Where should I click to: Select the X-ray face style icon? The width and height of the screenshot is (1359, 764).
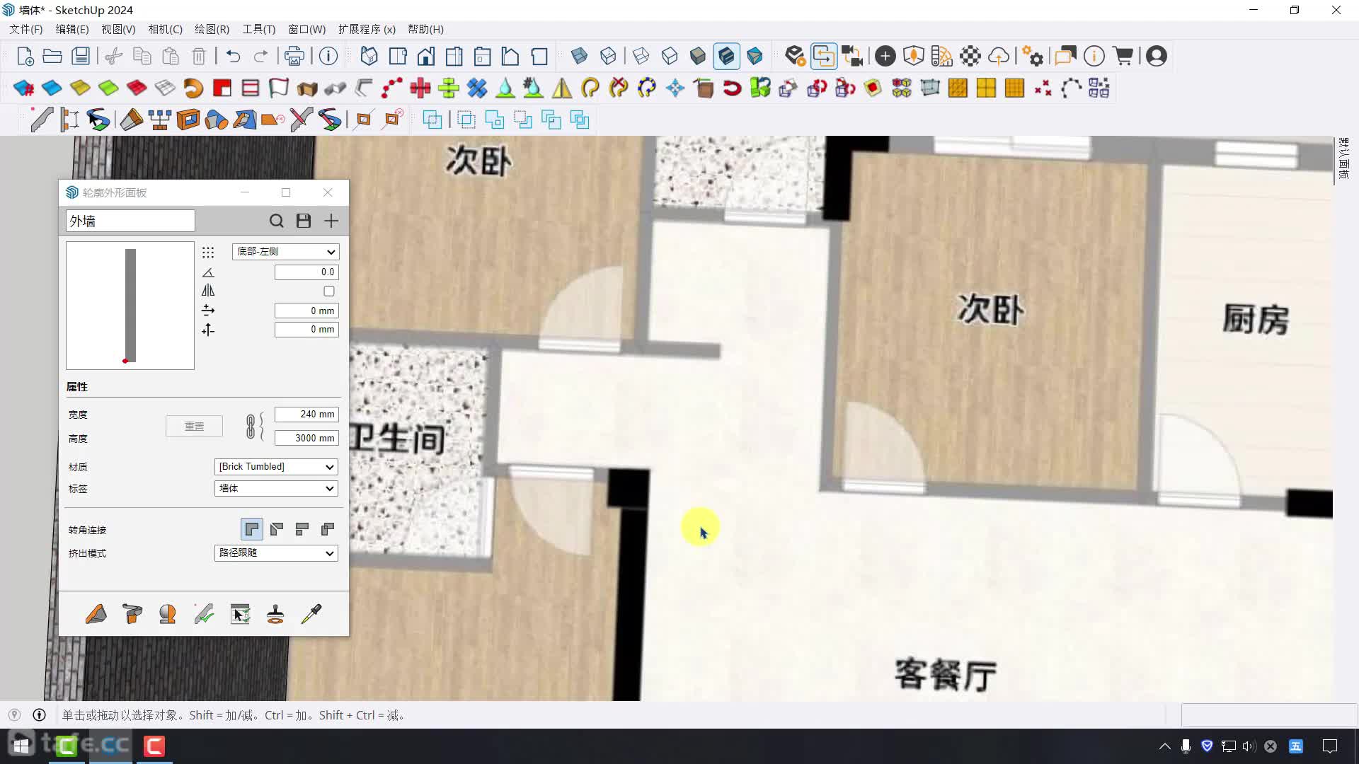[579, 56]
